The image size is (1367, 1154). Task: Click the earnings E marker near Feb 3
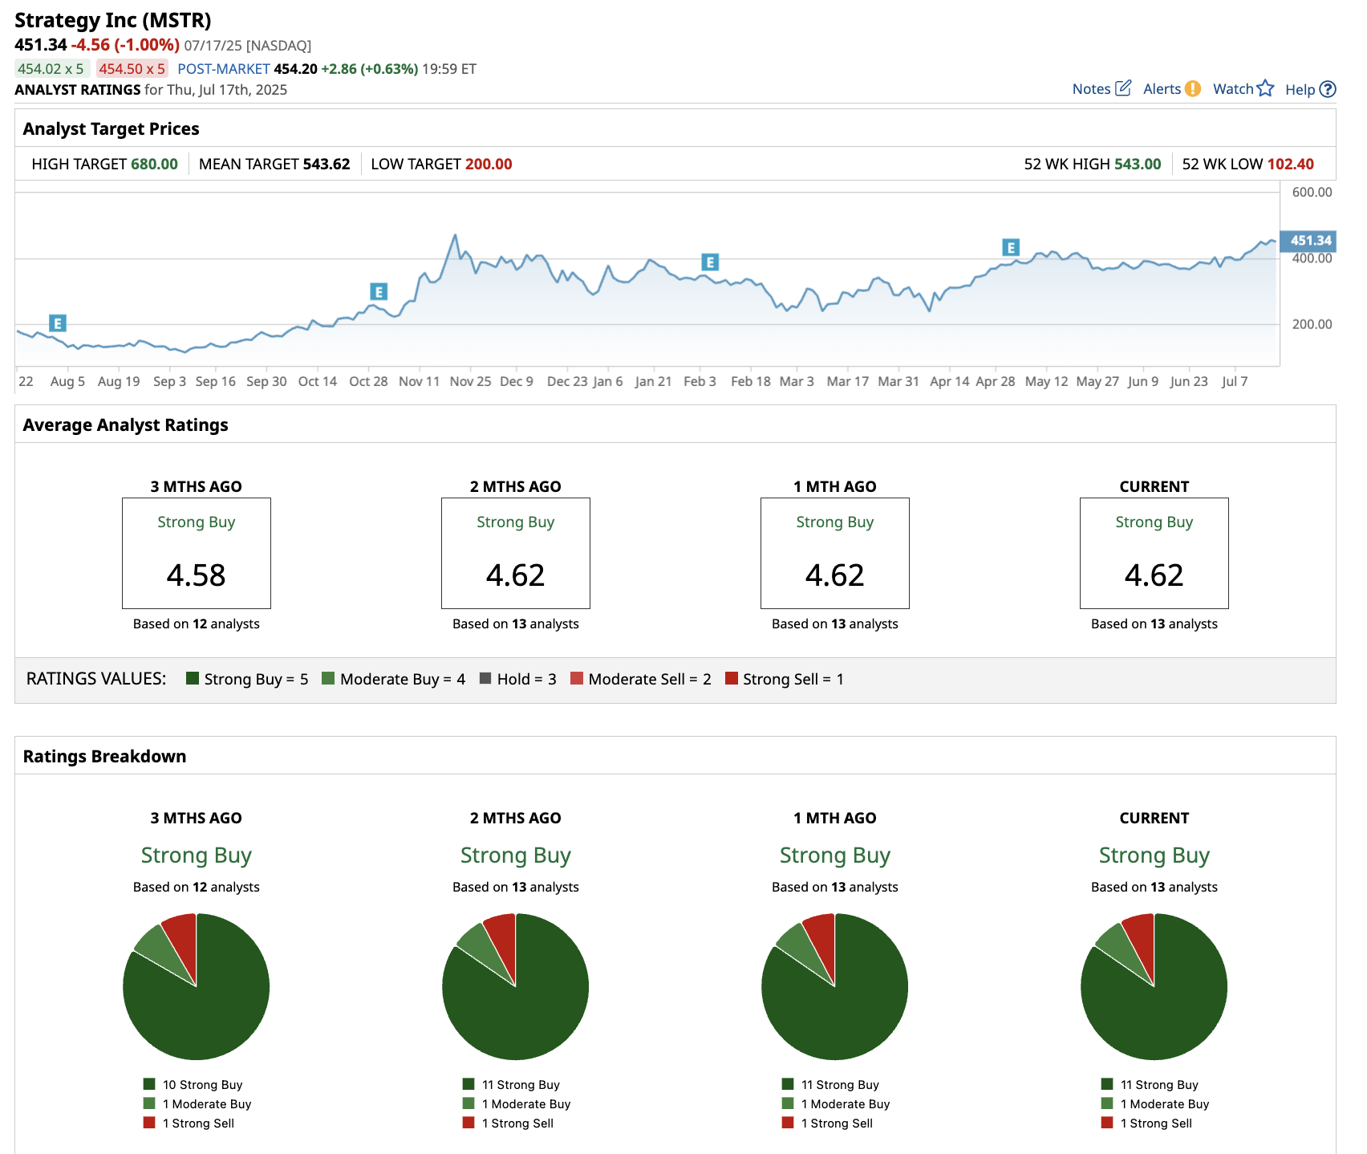tap(710, 262)
